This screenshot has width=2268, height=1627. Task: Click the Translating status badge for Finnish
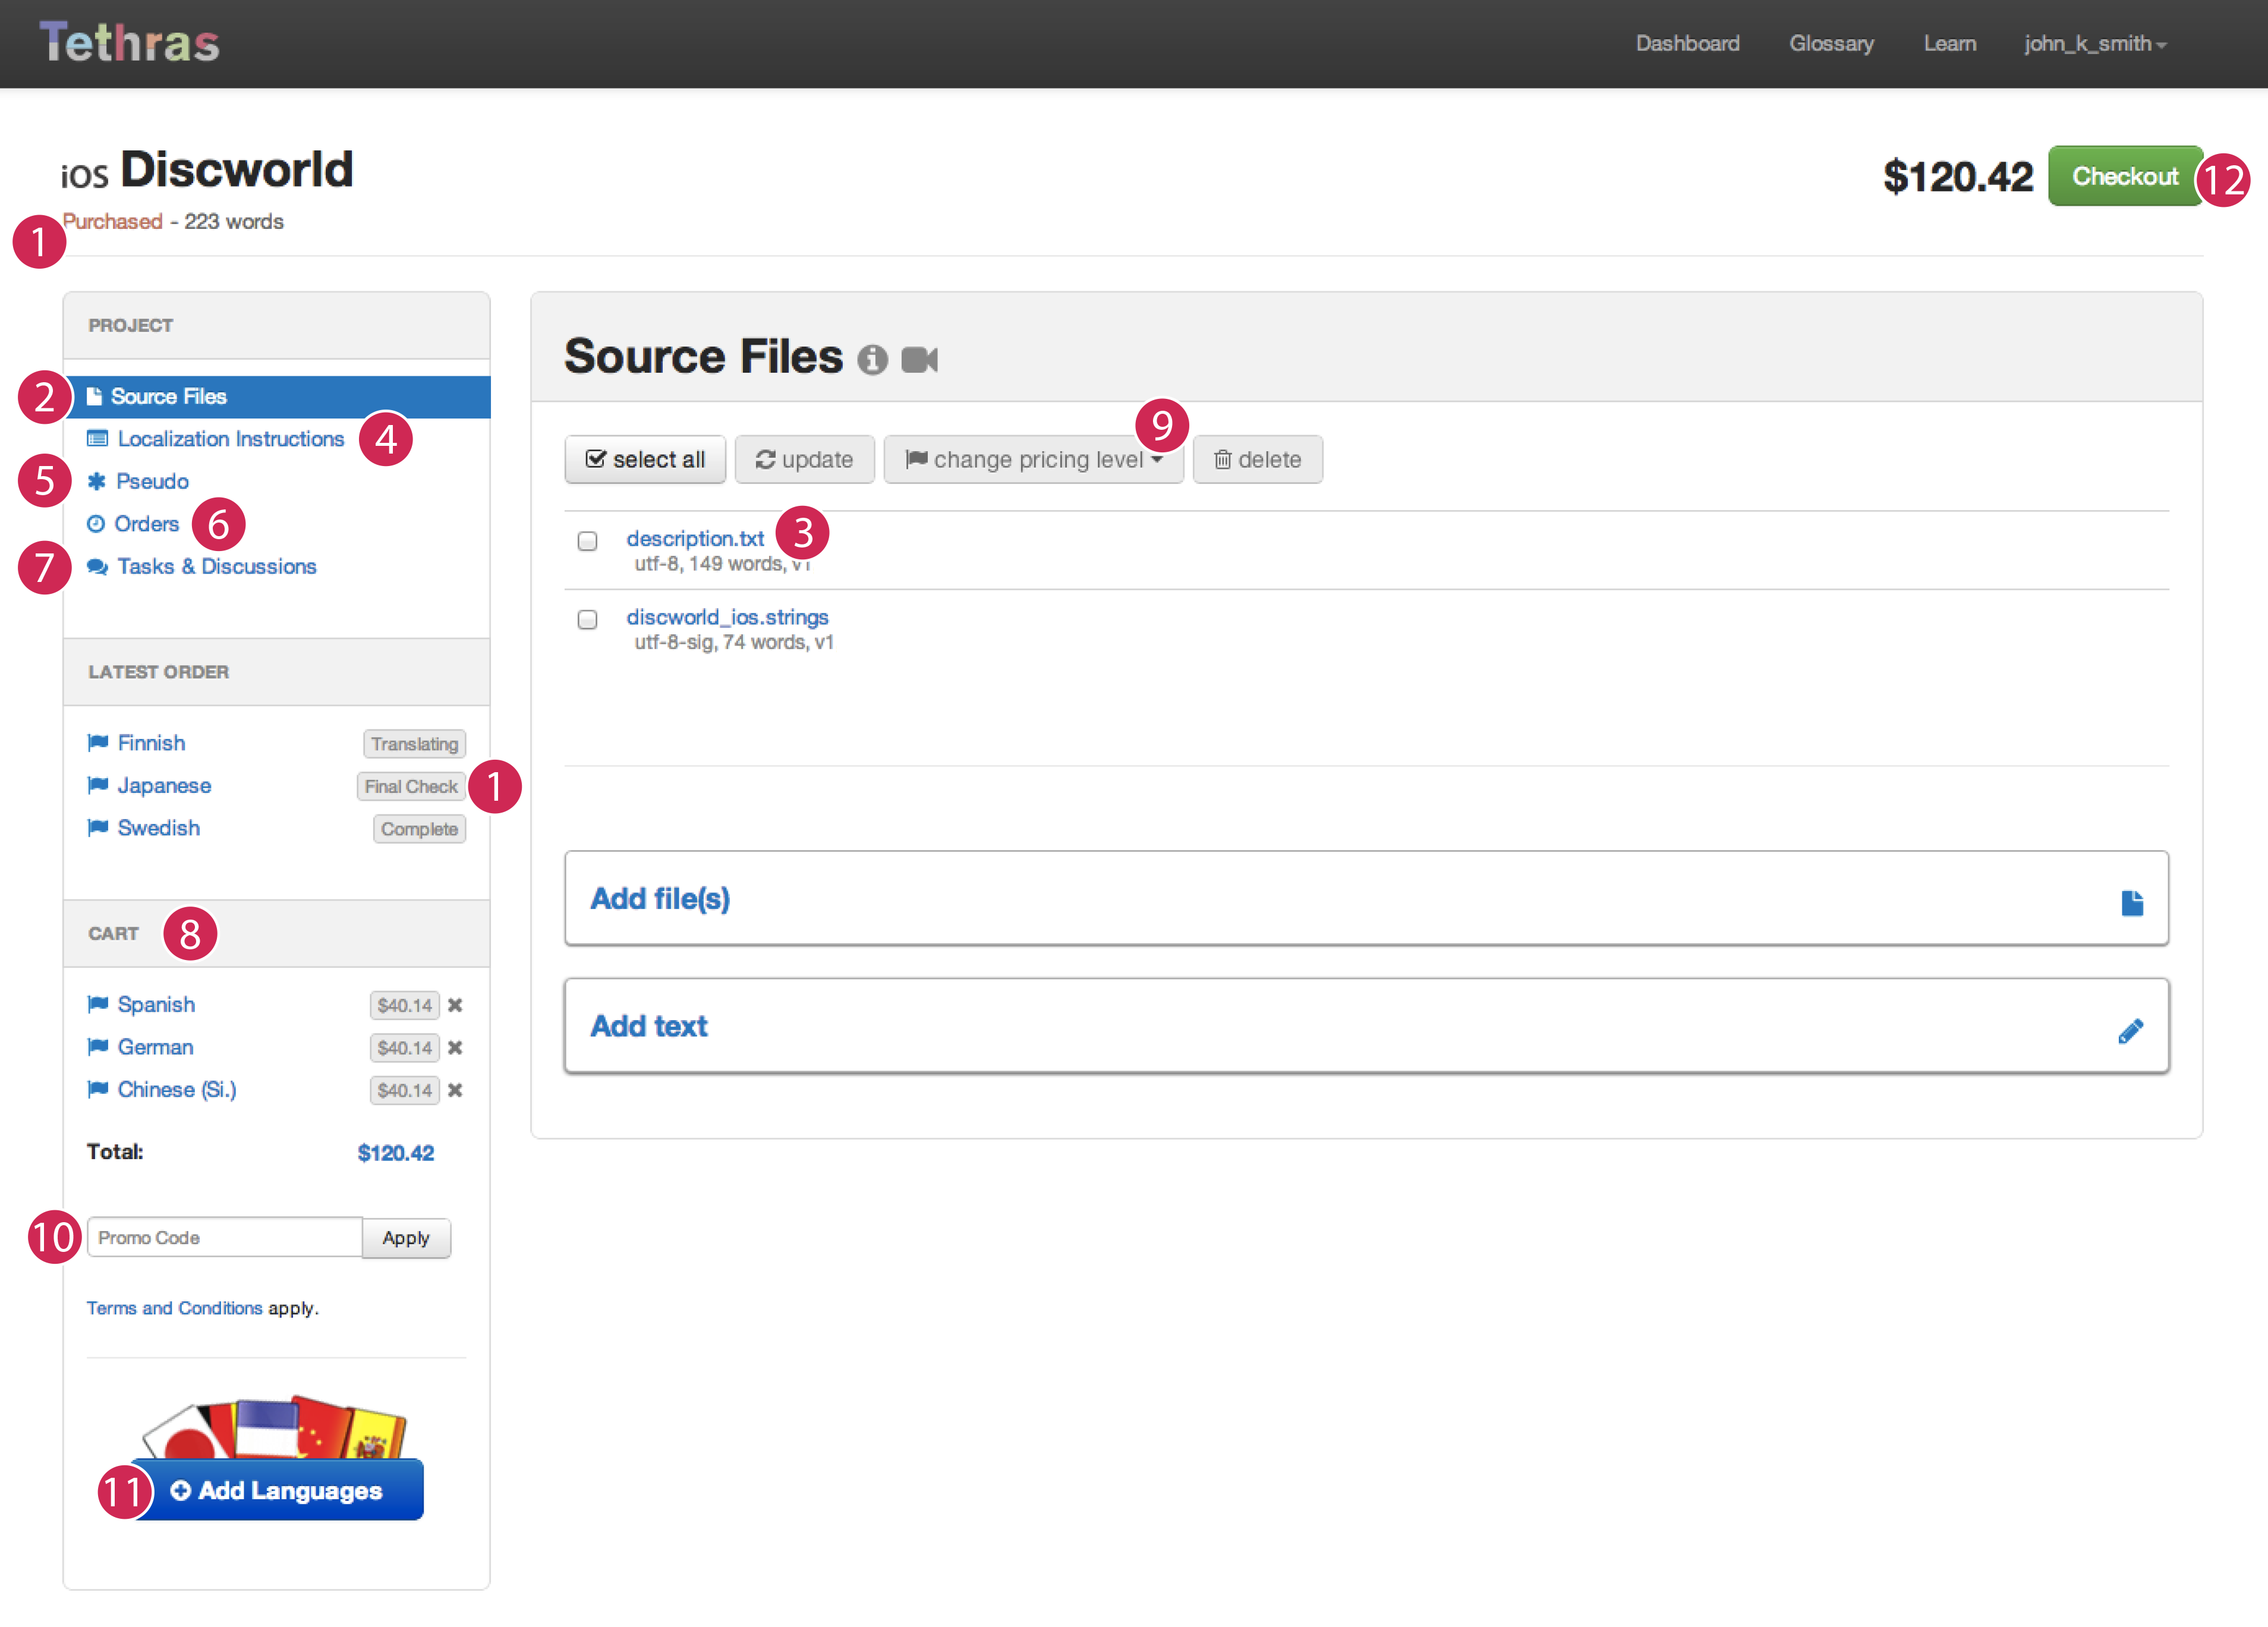414,744
